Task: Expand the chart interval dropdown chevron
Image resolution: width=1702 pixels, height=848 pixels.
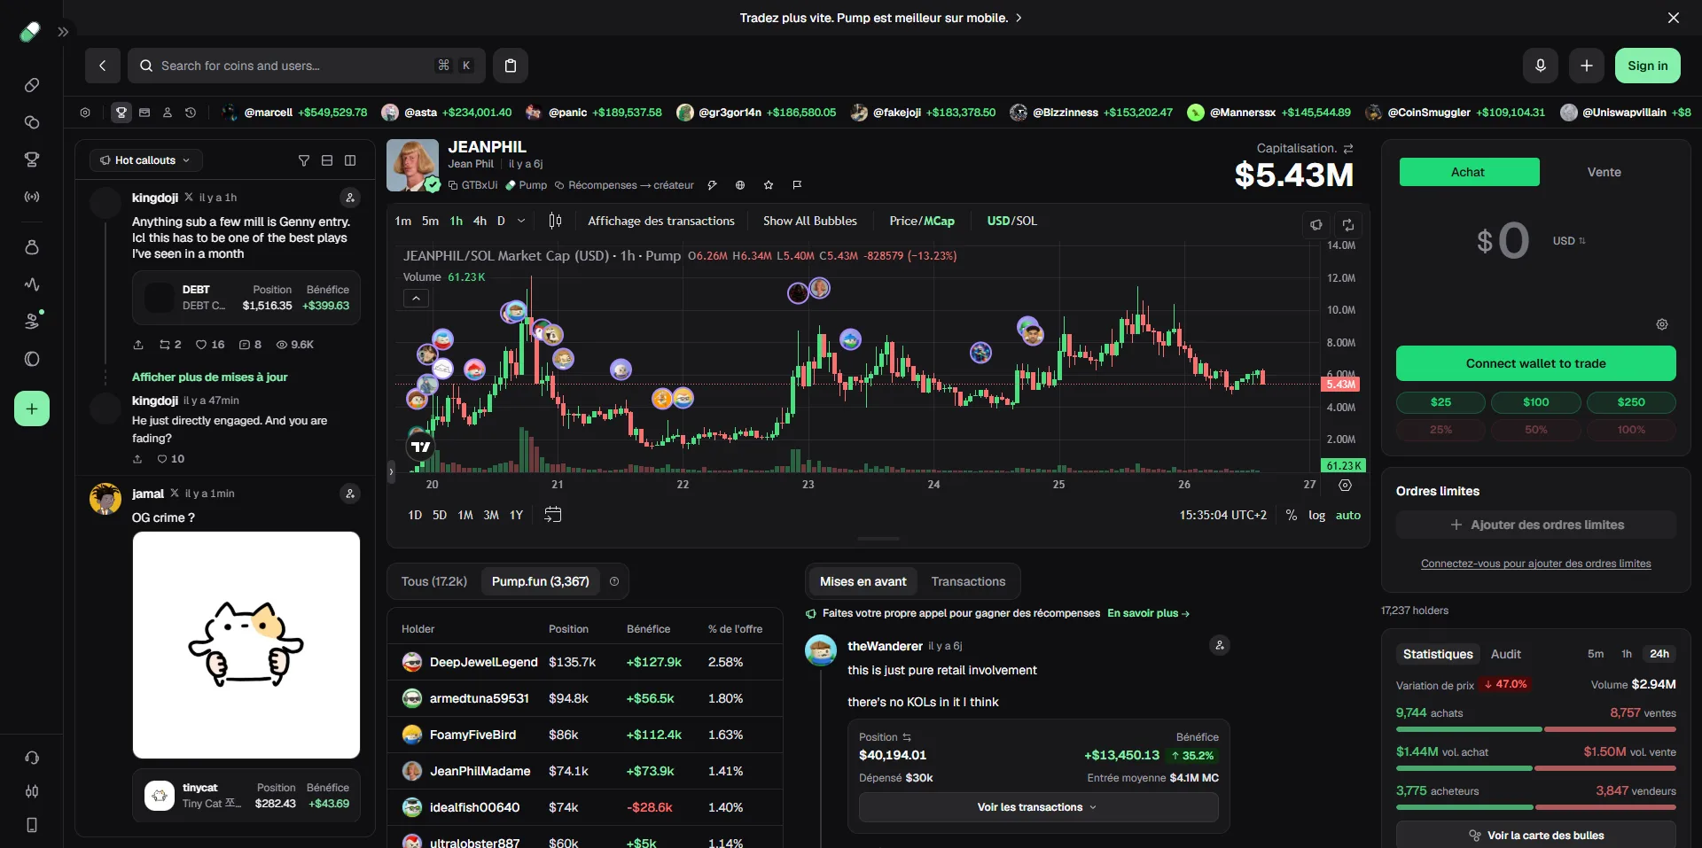Action: point(521,221)
